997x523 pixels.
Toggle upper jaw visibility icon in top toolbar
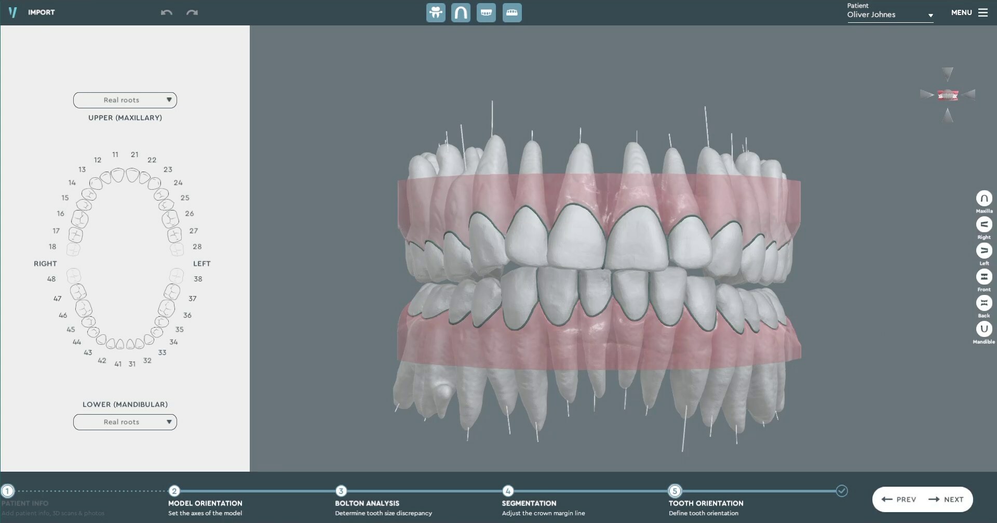[486, 12]
